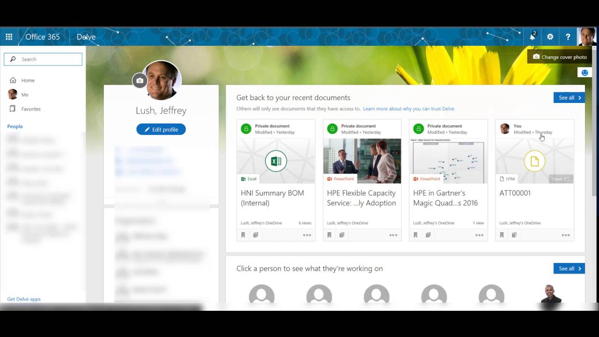Viewport: 599px width, 337px height.
Task: Click Office 365 in the header
Action: (43, 37)
